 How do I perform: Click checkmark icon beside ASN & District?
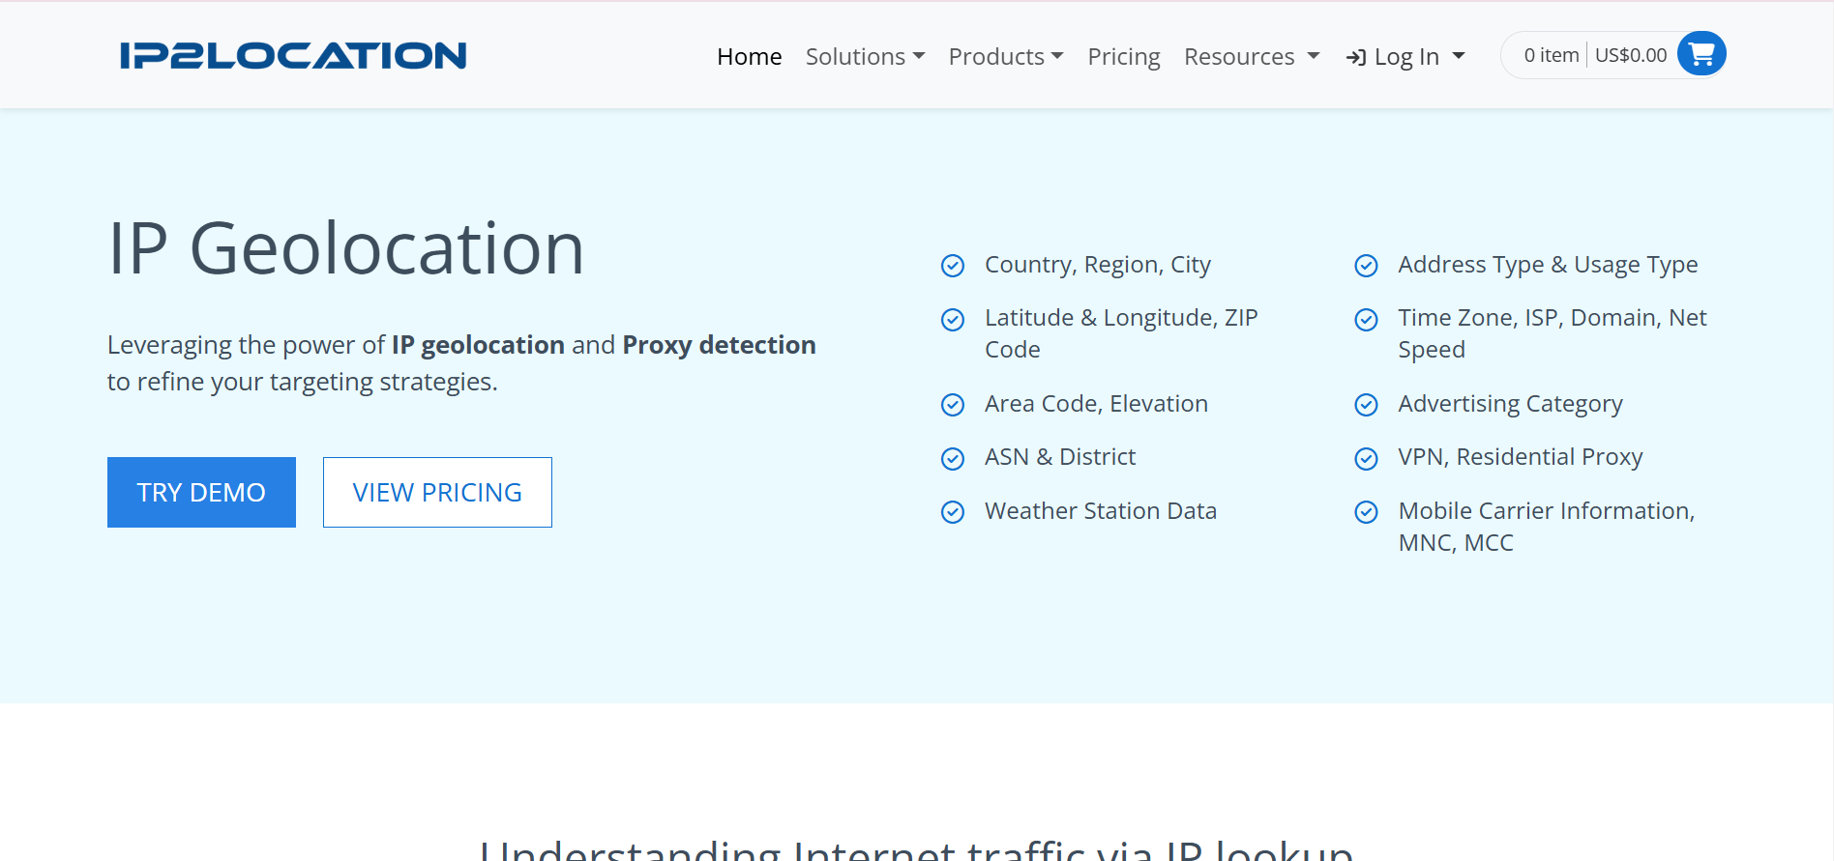point(953,458)
